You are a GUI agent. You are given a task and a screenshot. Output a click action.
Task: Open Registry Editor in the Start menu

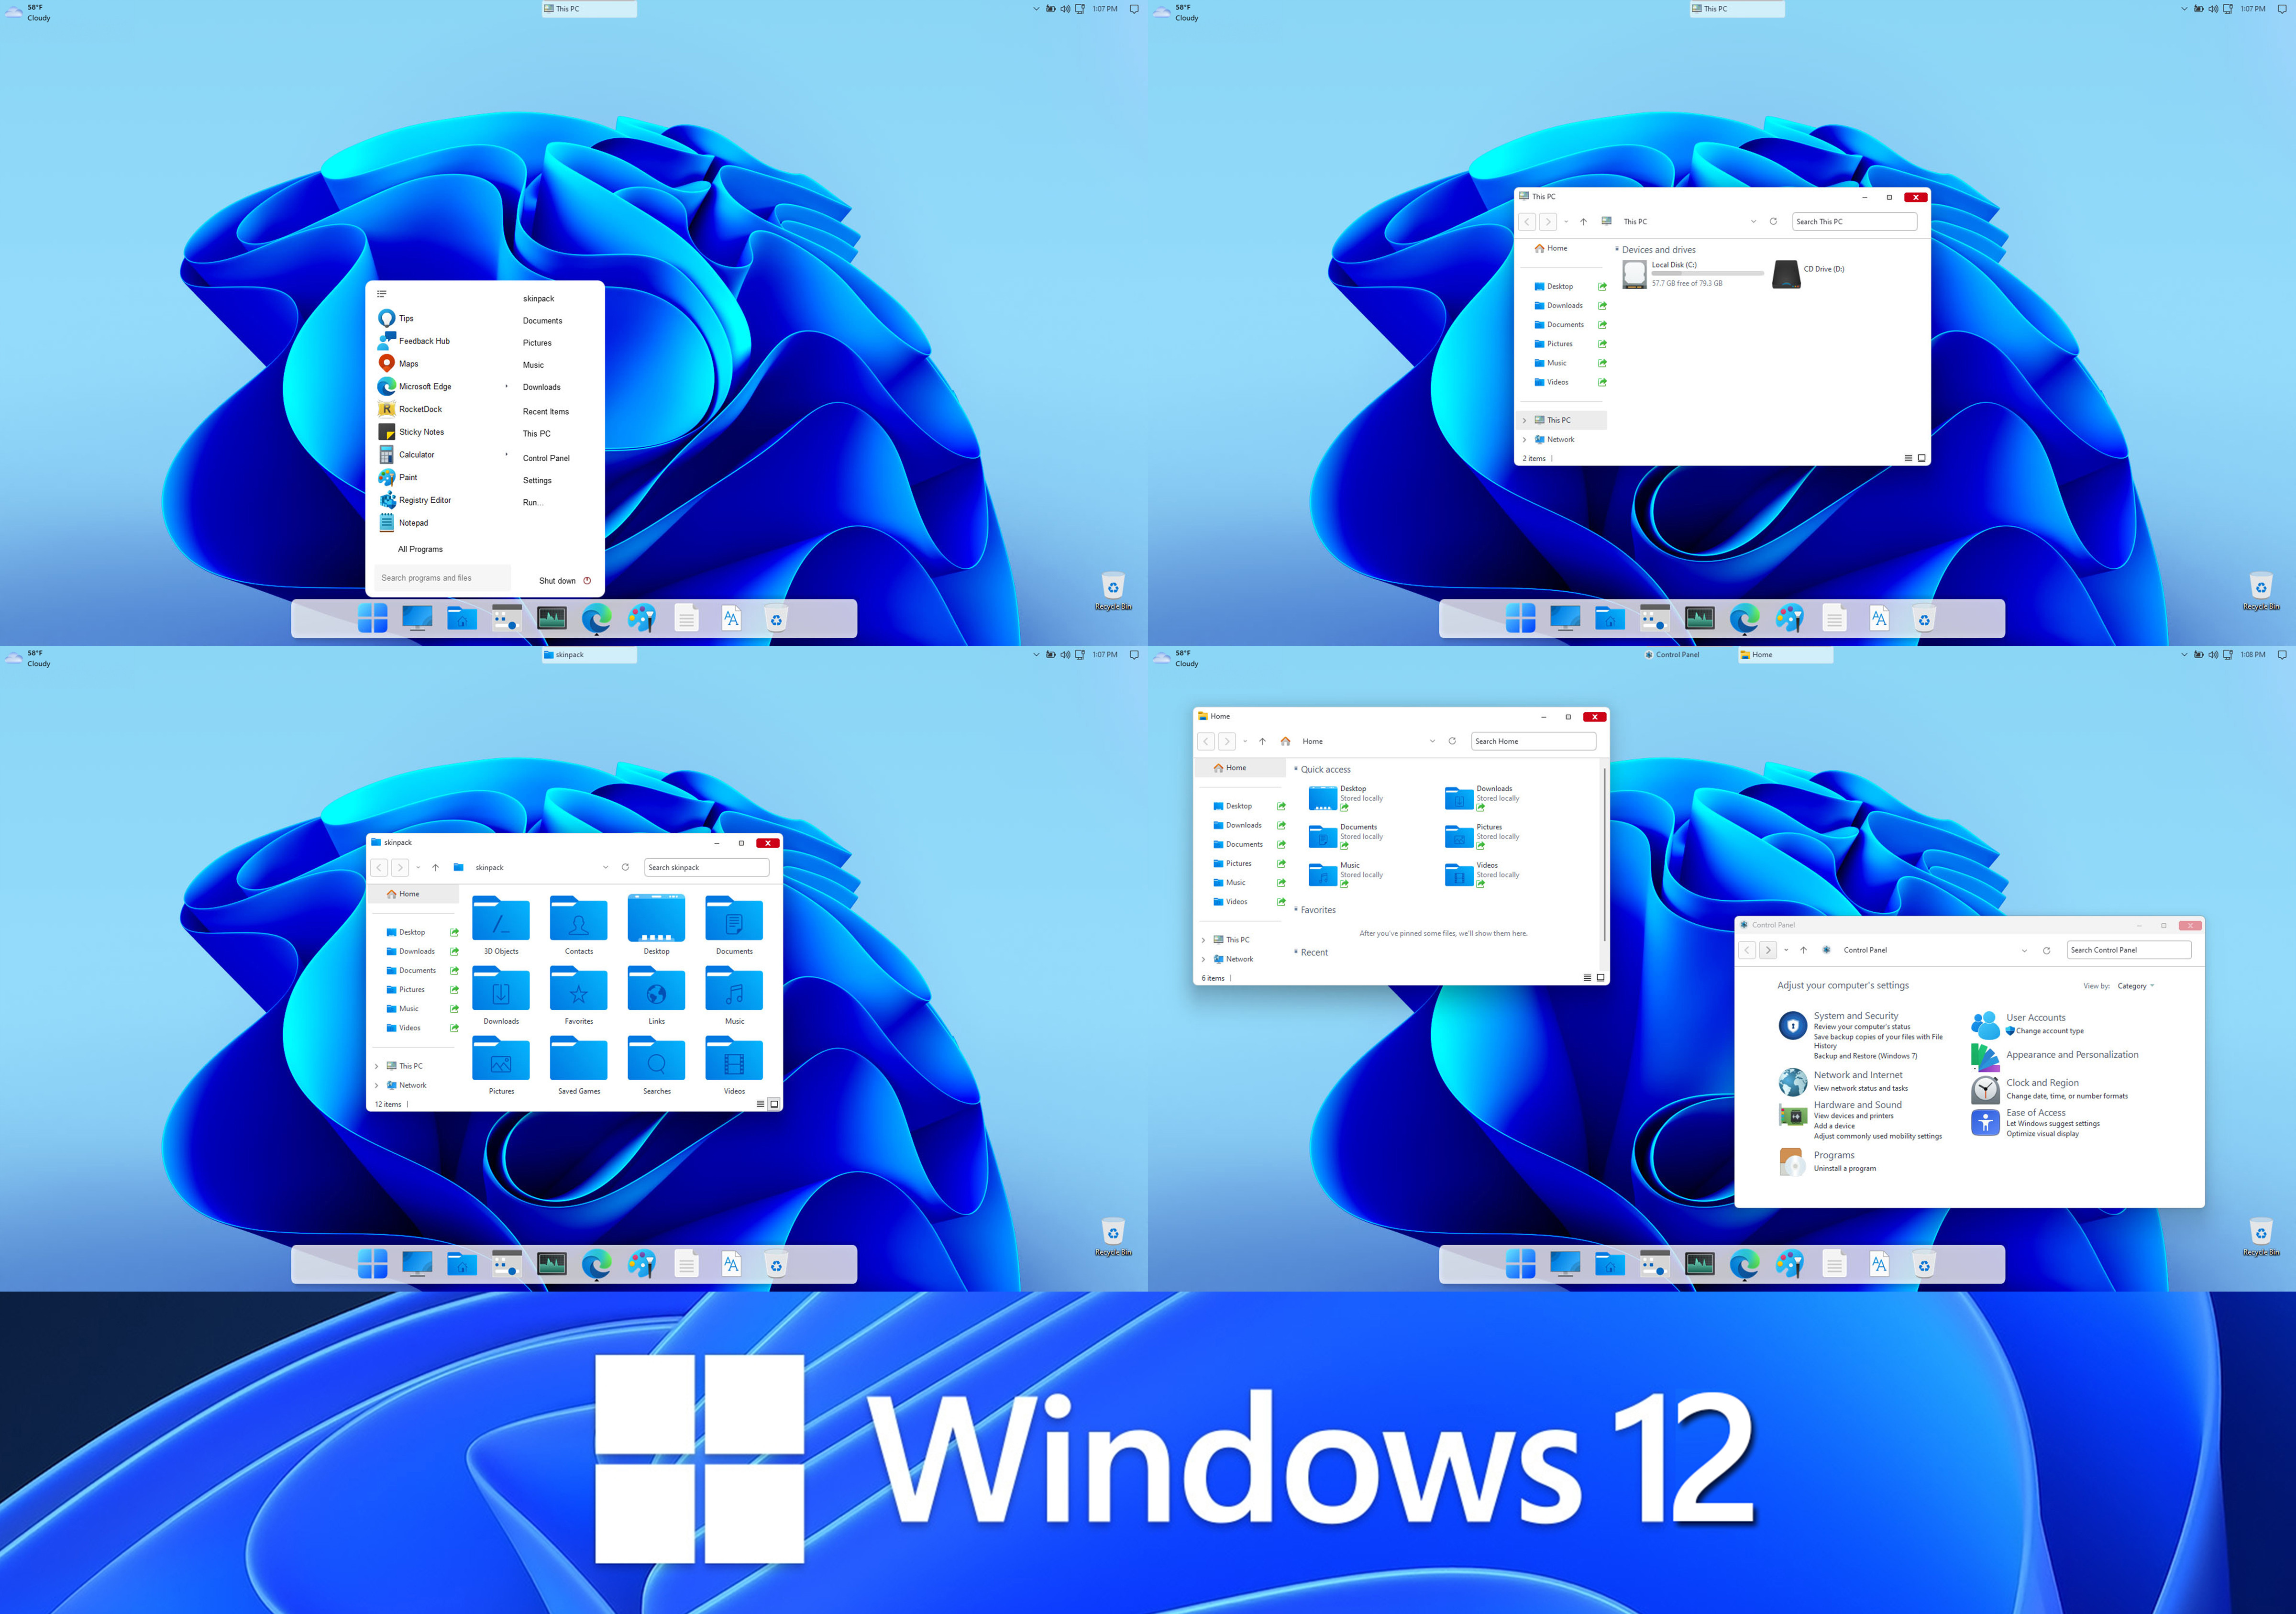pyautogui.click(x=415, y=500)
